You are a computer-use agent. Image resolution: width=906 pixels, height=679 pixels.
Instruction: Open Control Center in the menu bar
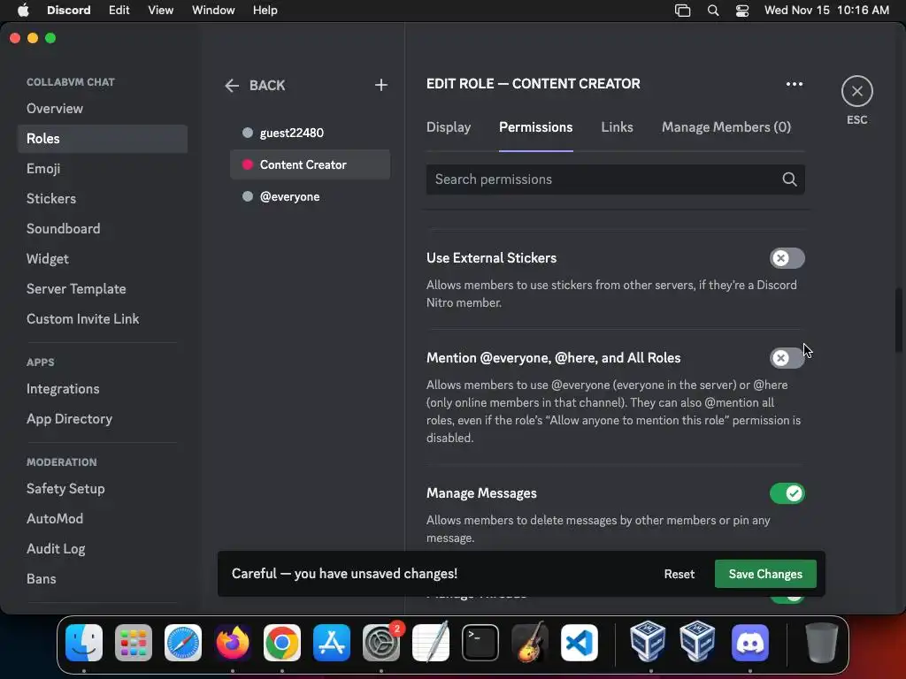[x=742, y=11]
